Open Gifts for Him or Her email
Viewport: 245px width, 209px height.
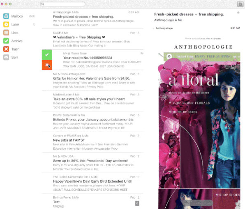92,80
